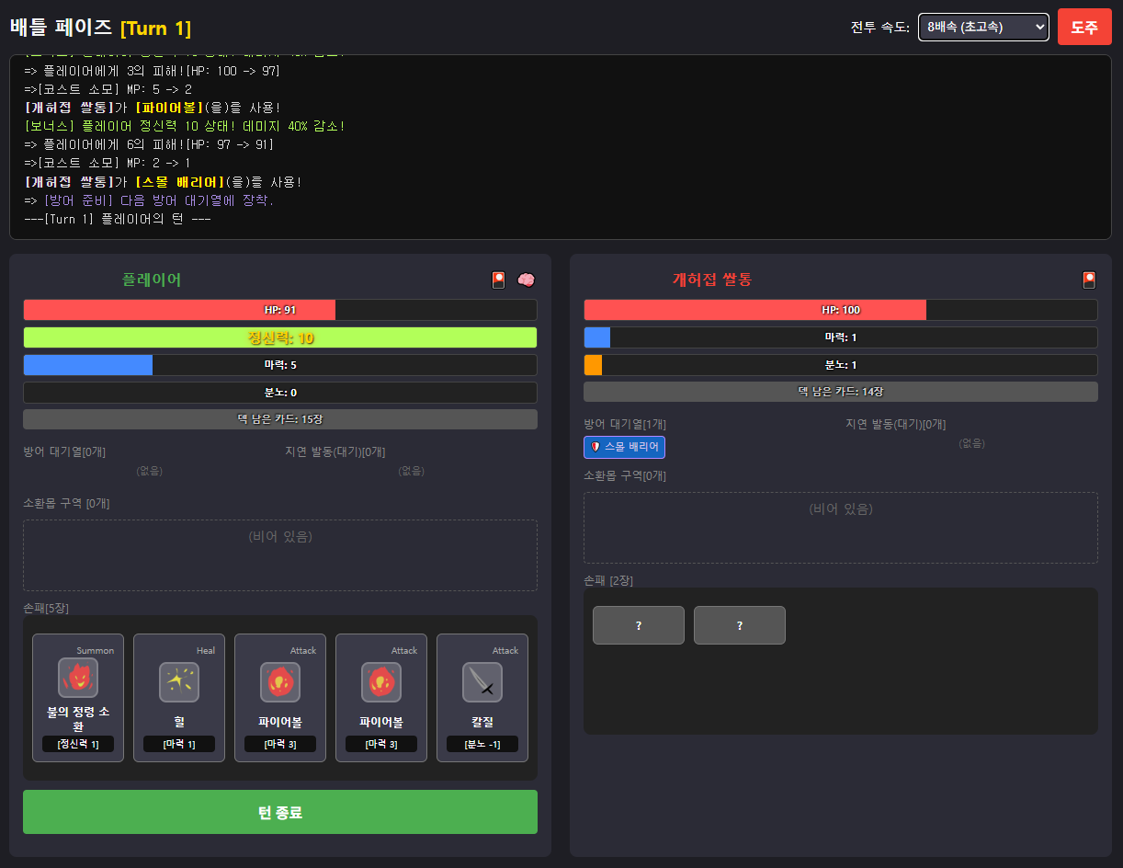Image resolution: width=1123 pixels, height=868 pixels.
Task: Click the [방어 준비] log entry
Action: 150,200
